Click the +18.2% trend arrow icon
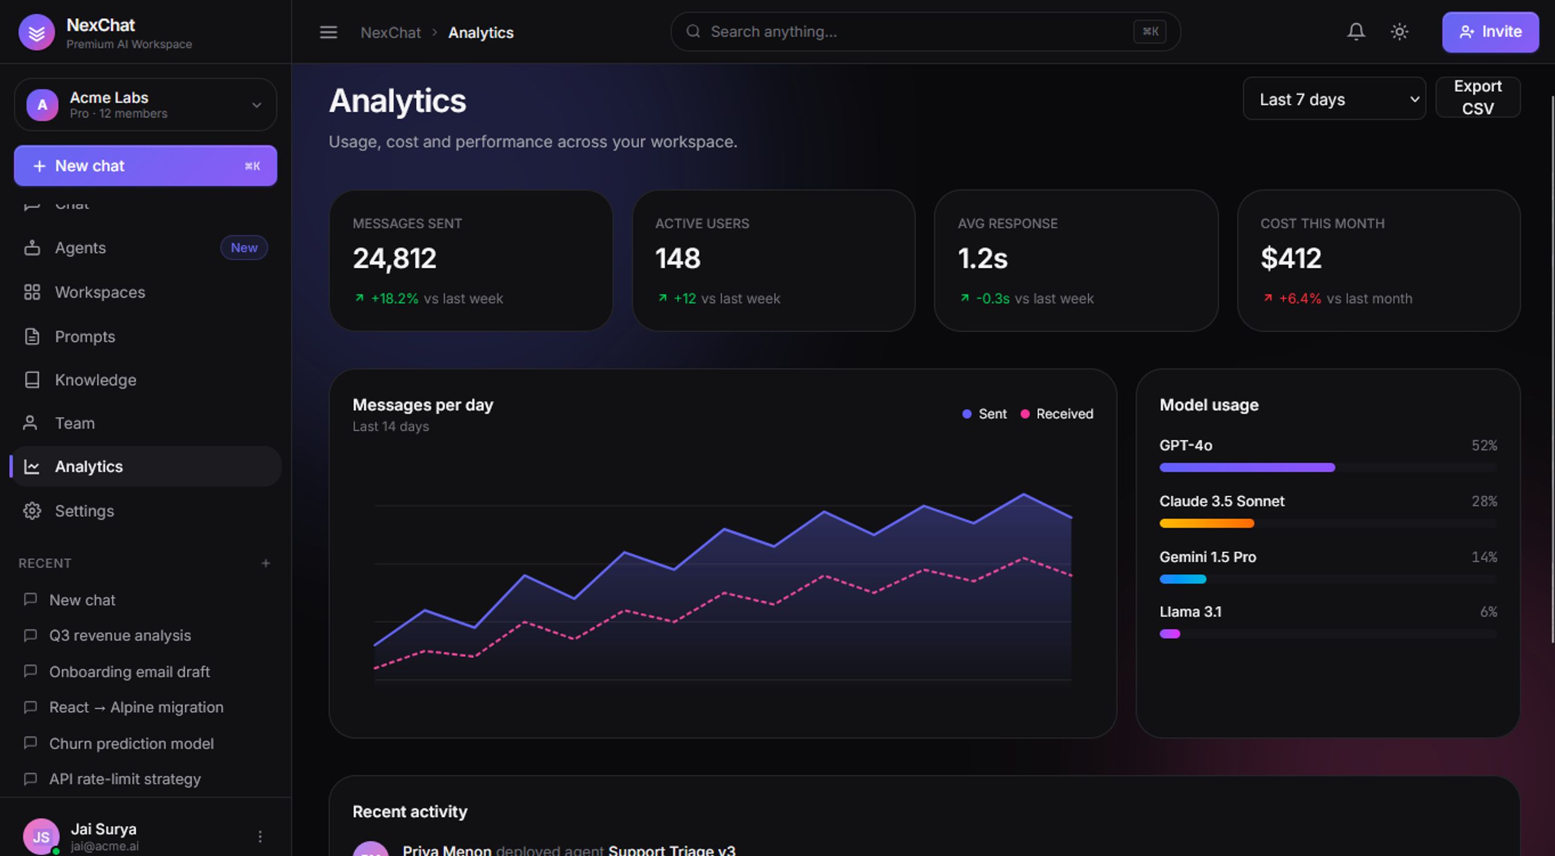The height and width of the screenshot is (856, 1555). point(360,298)
